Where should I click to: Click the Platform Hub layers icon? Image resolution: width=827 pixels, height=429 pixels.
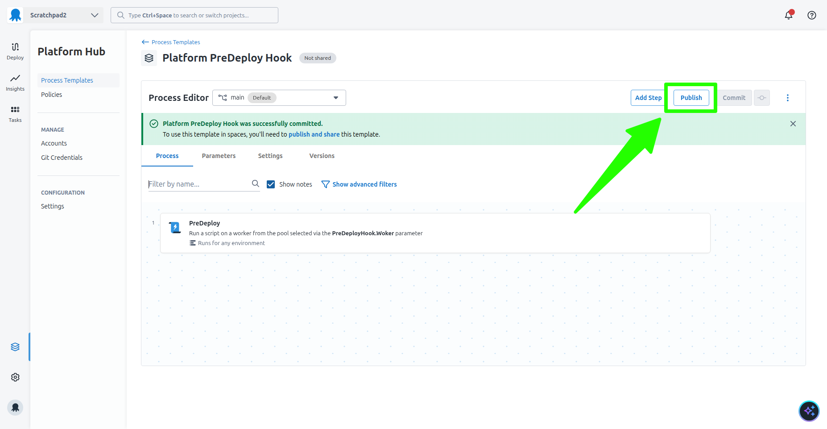click(x=15, y=347)
